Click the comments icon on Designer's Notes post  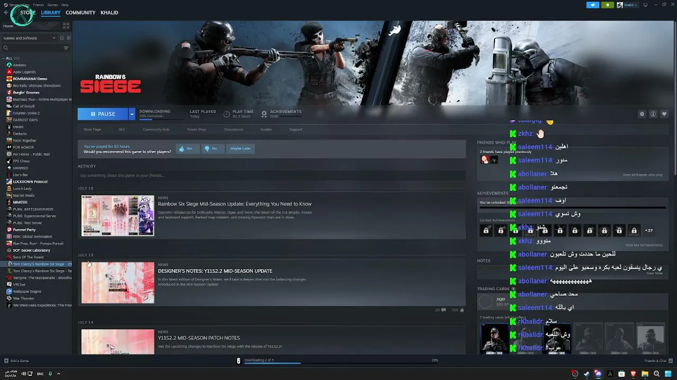pos(443,310)
